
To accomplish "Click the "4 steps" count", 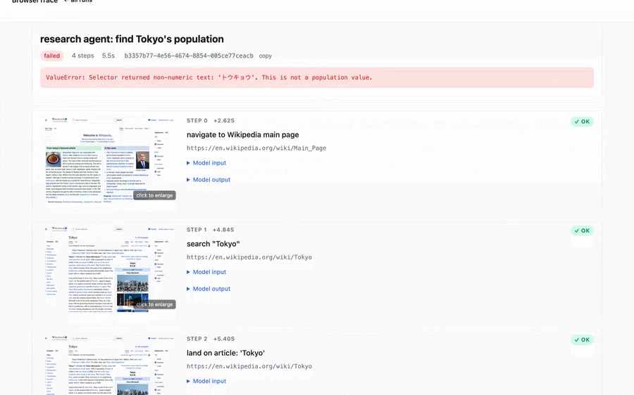I will (x=83, y=56).
